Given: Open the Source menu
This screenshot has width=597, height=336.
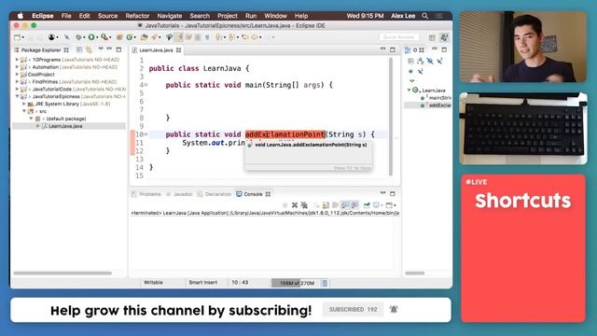Looking at the screenshot, I should tap(108, 16).
